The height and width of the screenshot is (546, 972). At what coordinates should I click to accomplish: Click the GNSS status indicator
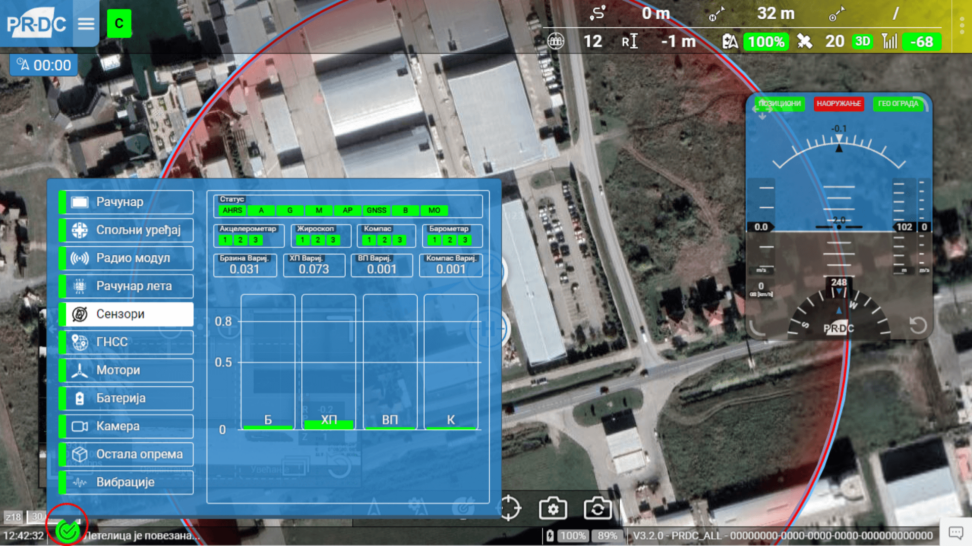(376, 210)
